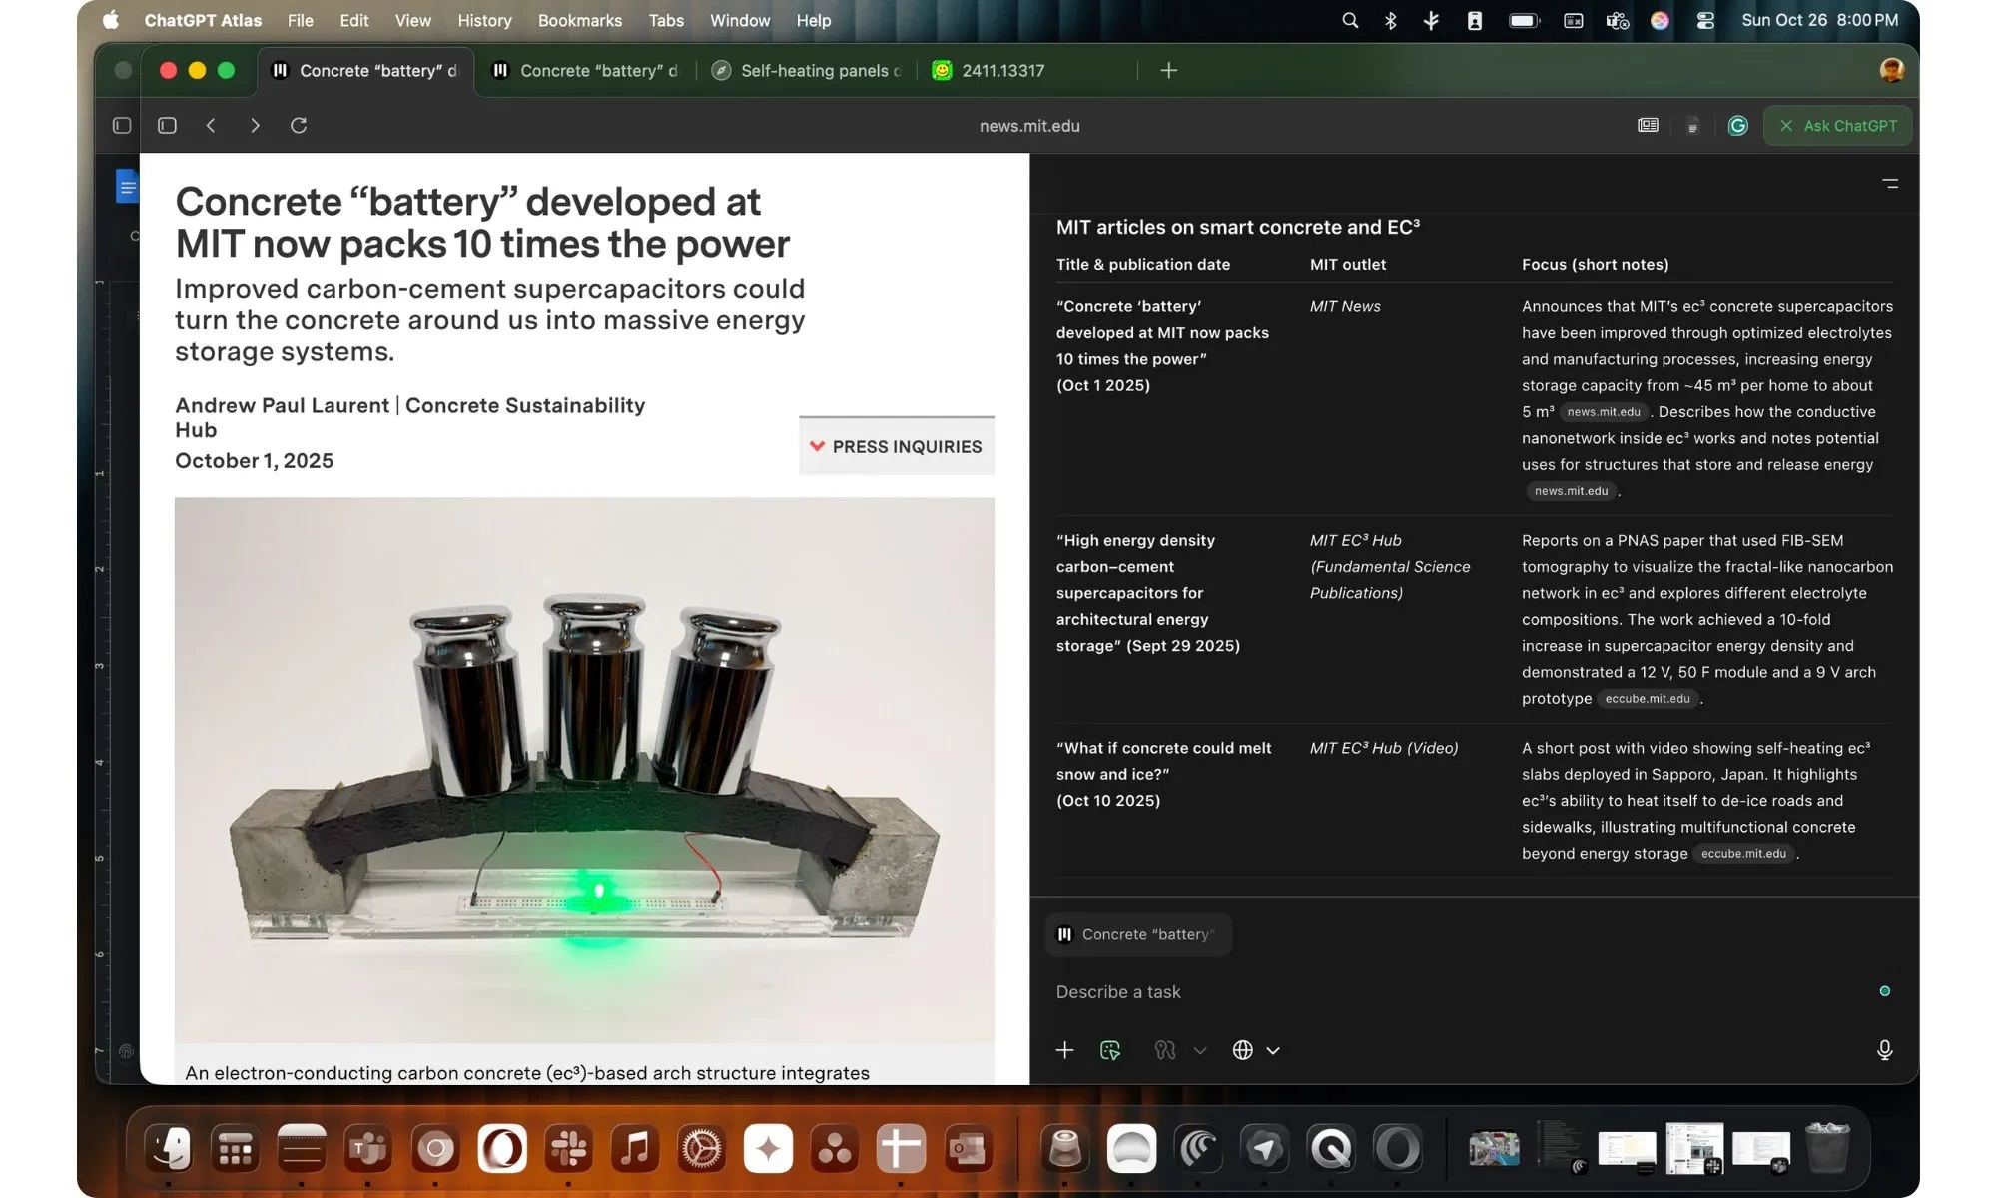This screenshot has width=1997, height=1198.
Task: Open eccube.mit.edu source link in Sapporo row
Action: click(x=1743, y=854)
